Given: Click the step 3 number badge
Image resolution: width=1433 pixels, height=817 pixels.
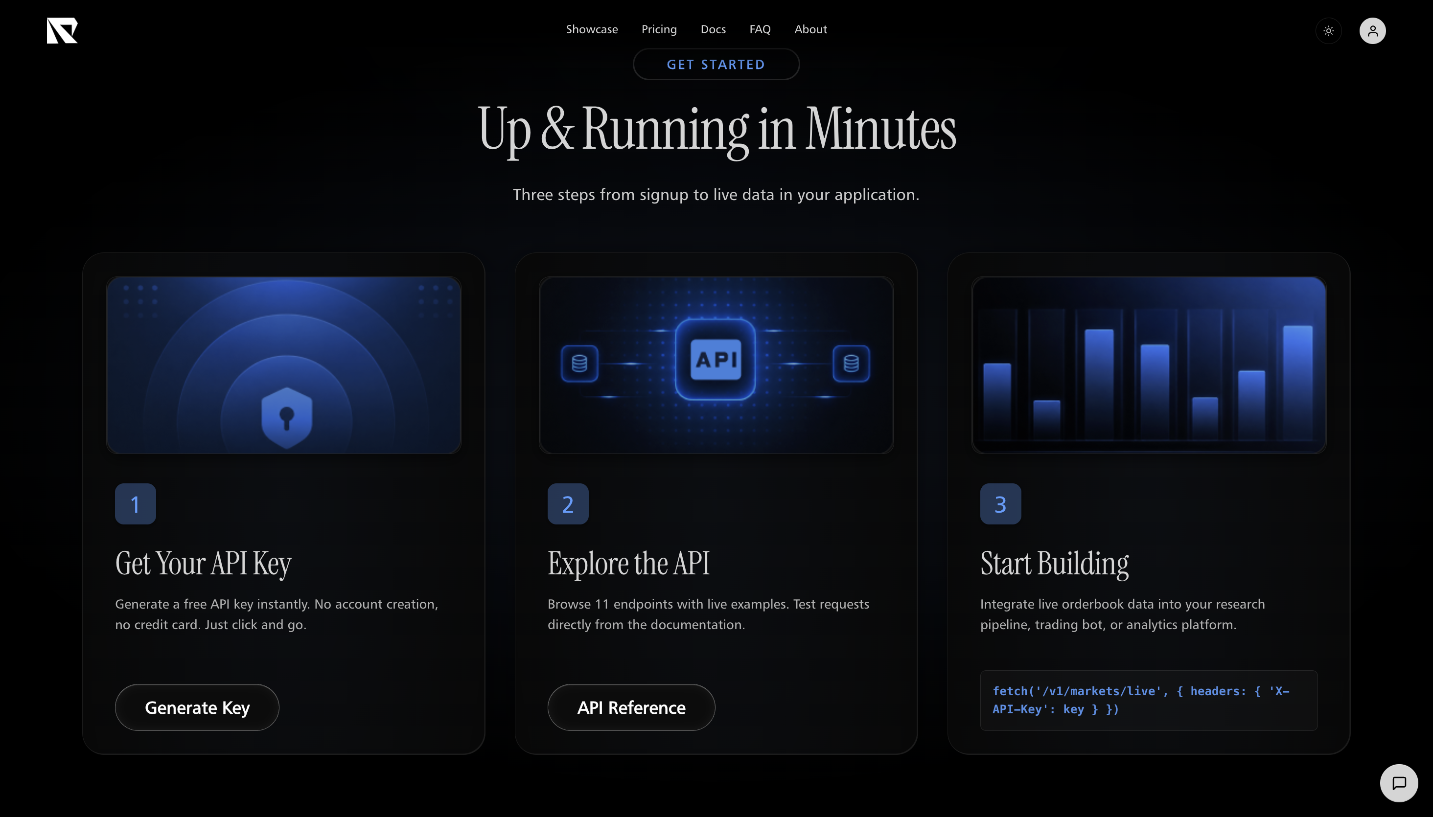Looking at the screenshot, I should coord(1000,503).
